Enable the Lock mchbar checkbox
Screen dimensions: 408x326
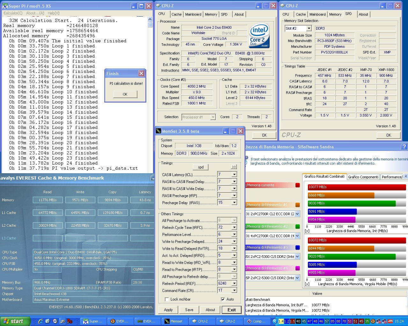click(167, 299)
